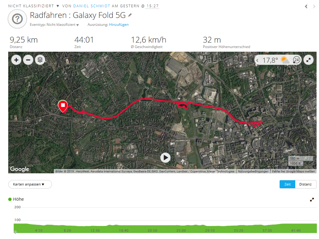319x239 pixels.
Task: Open the Eventtyp Nicht klassifiziert dropdown
Action: (x=63, y=25)
